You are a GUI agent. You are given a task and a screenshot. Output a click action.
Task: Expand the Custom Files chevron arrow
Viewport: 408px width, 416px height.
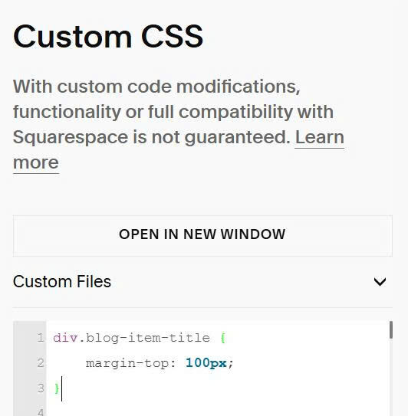[380, 282]
